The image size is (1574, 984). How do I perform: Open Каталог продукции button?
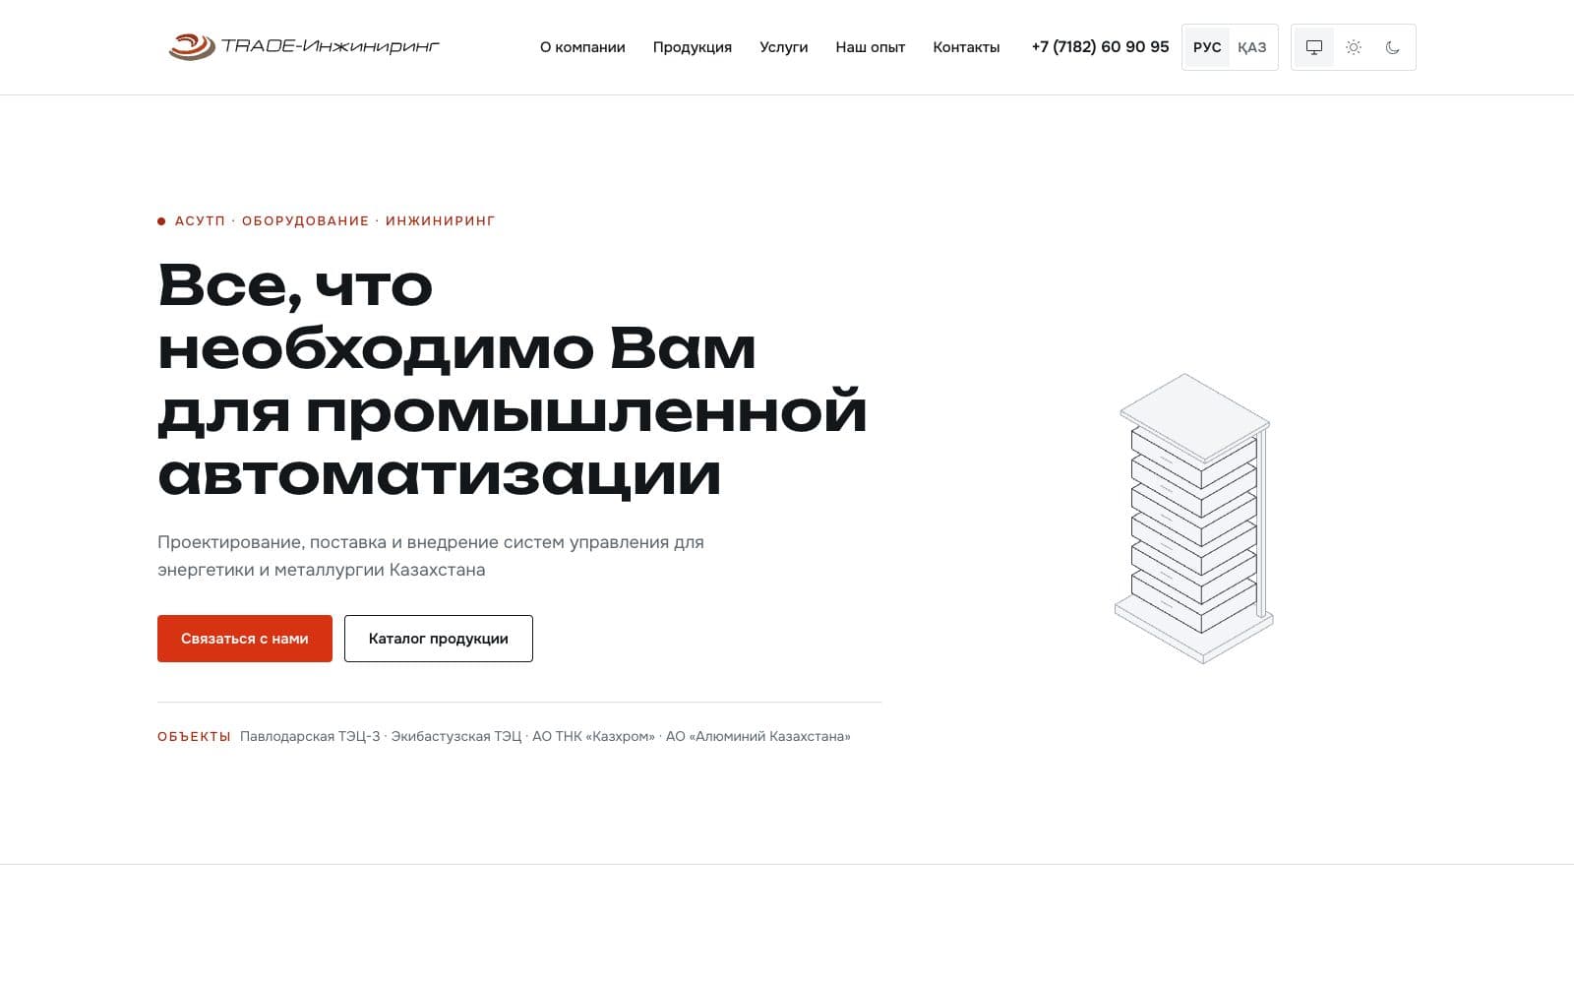[x=439, y=639]
